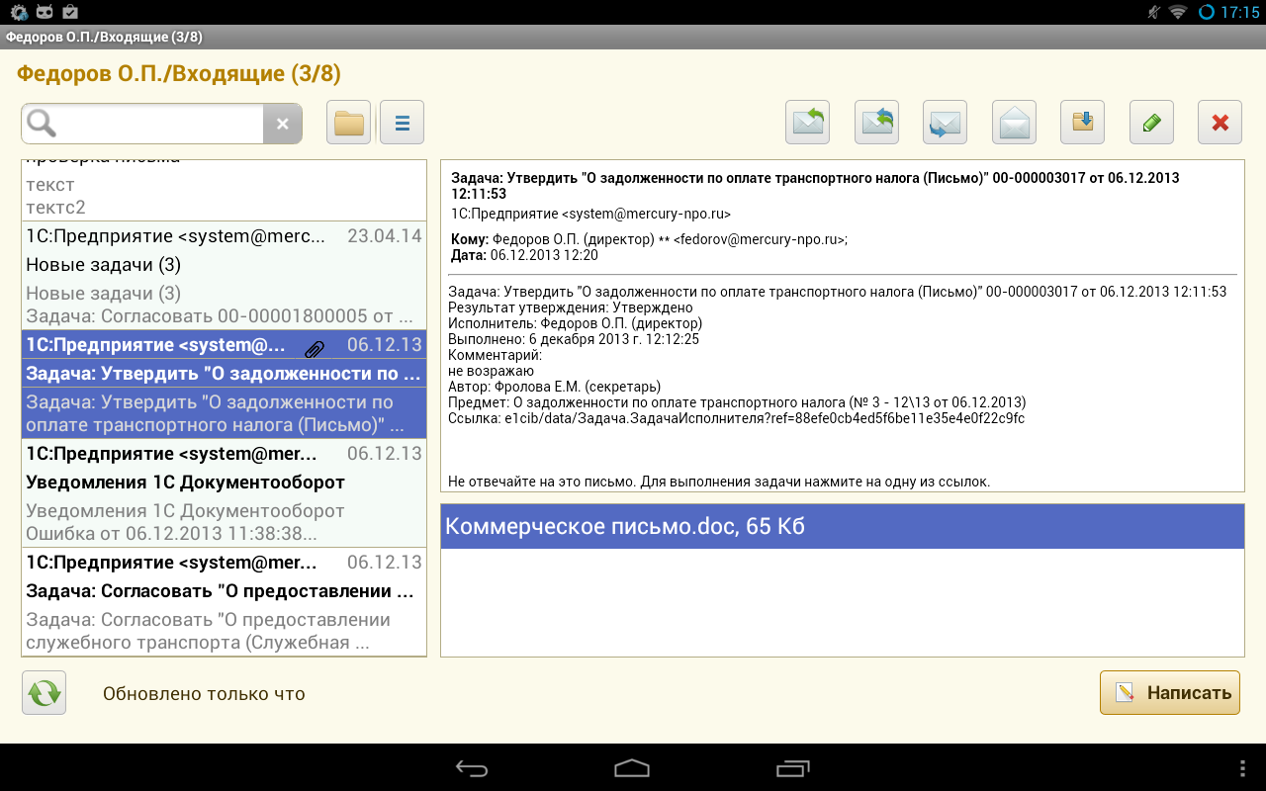Viewport: 1266px width, 791px height.
Task: Select the bold subject Новые задачи (3)
Action: coord(103,265)
